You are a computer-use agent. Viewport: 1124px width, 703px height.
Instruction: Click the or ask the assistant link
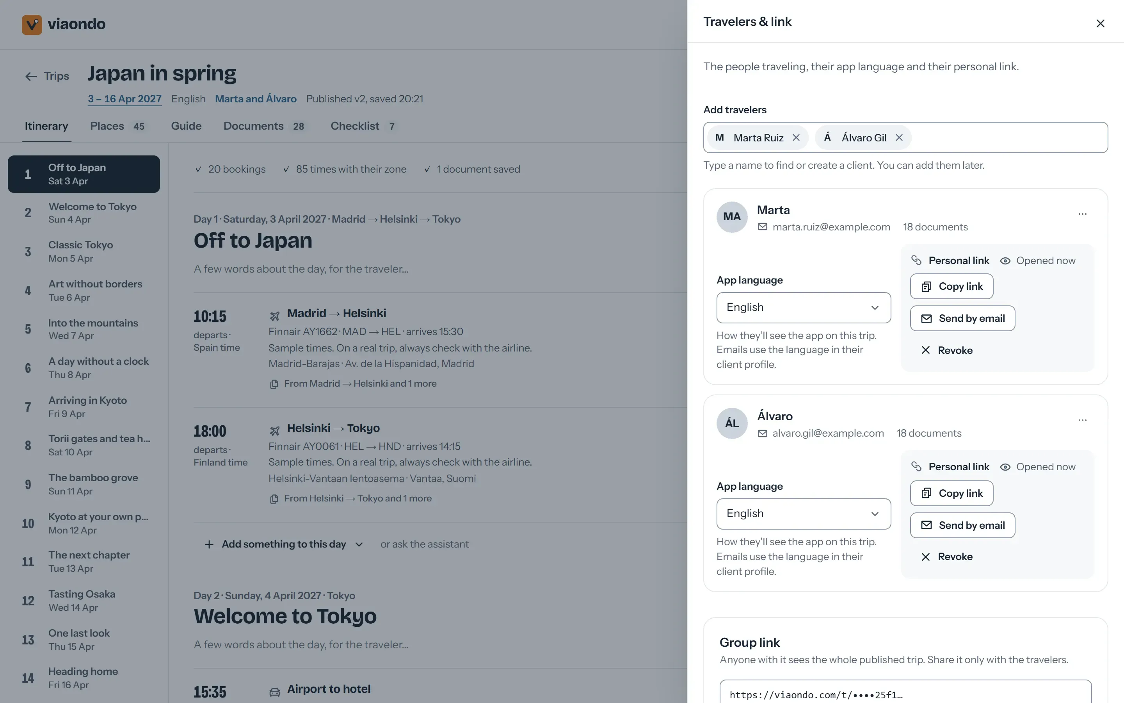click(425, 544)
